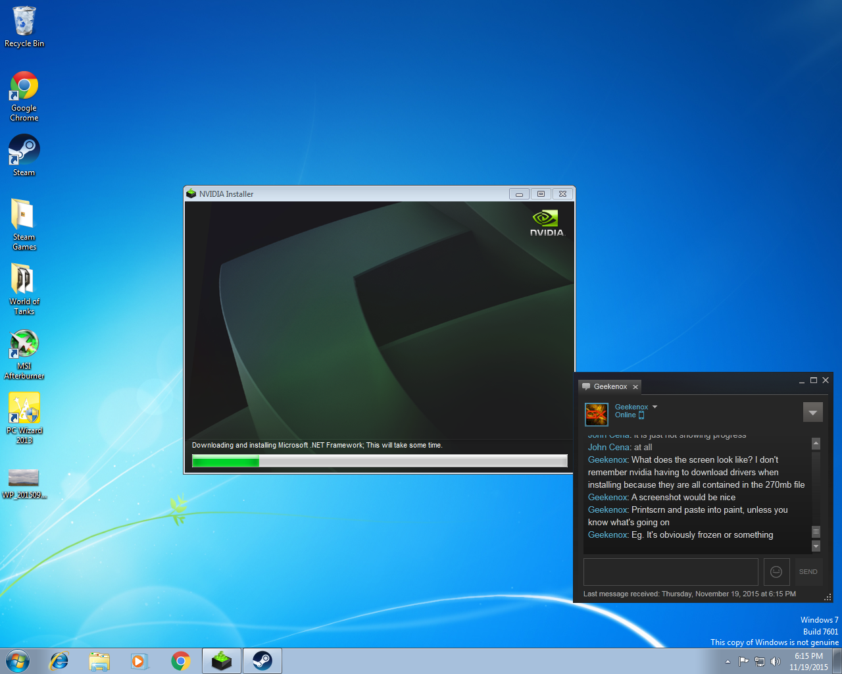The image size is (842, 674).
Task: Close the Geekenox chat tab
Action: [635, 387]
